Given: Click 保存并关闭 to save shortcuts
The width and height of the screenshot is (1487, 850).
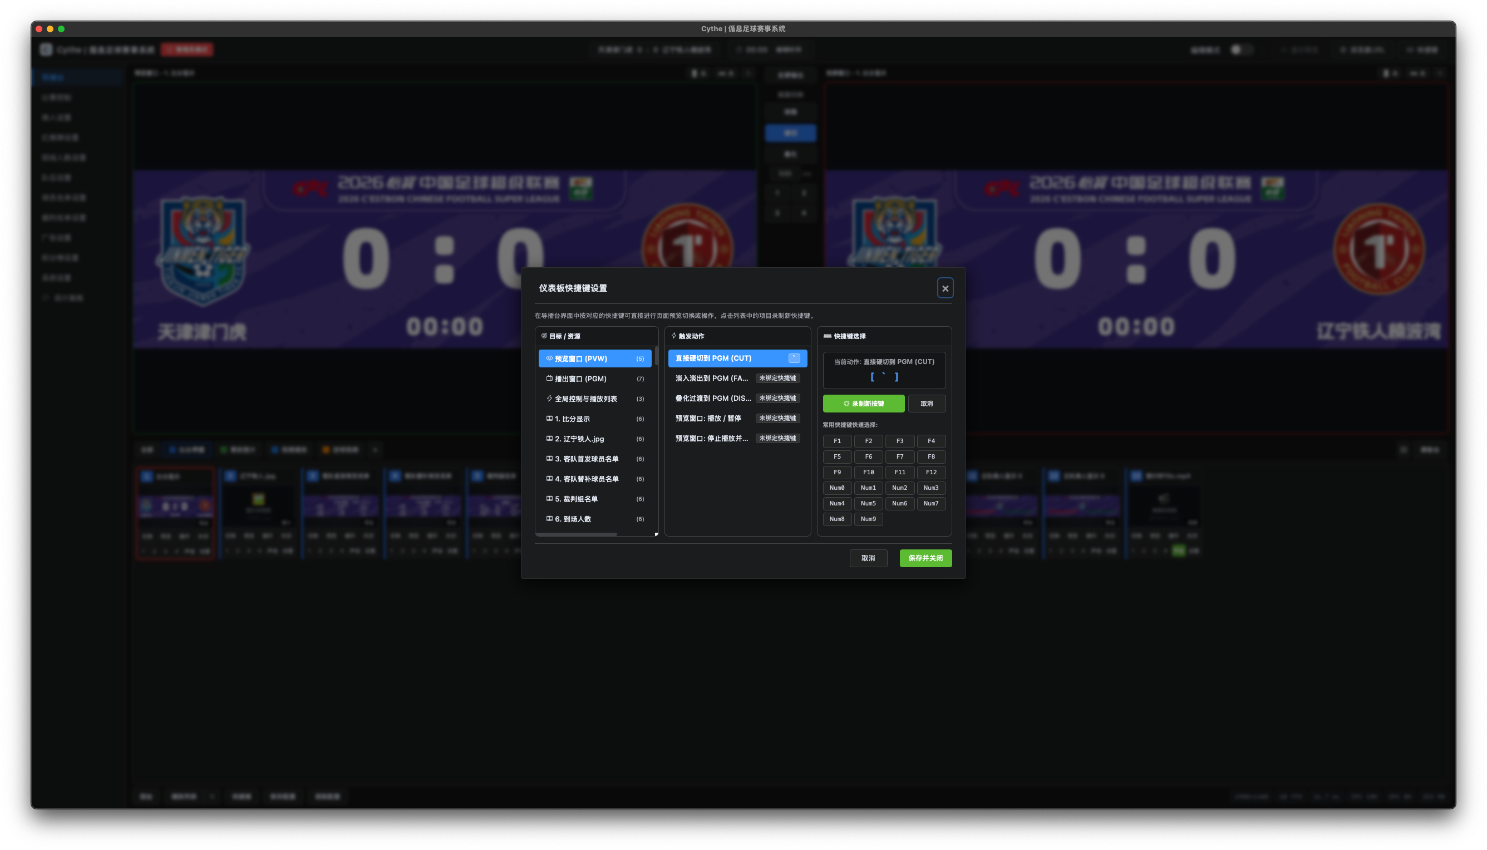Looking at the screenshot, I should (x=925, y=558).
